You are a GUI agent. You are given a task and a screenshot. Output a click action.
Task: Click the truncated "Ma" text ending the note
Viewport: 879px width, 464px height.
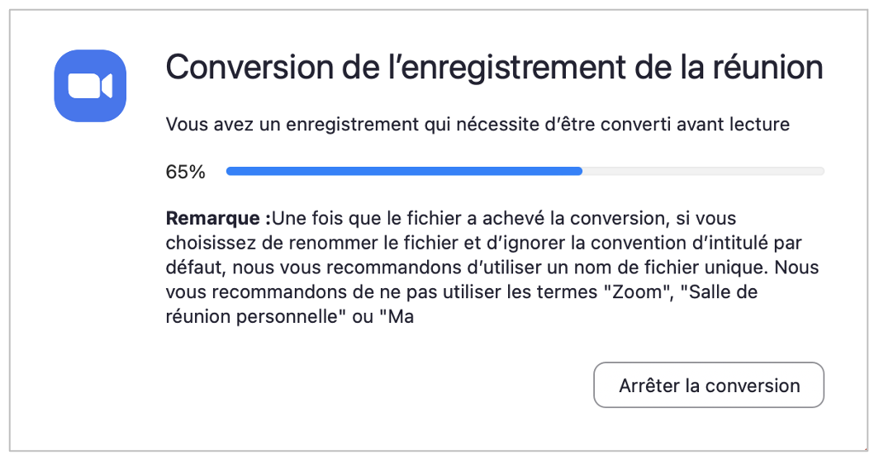pos(401,316)
